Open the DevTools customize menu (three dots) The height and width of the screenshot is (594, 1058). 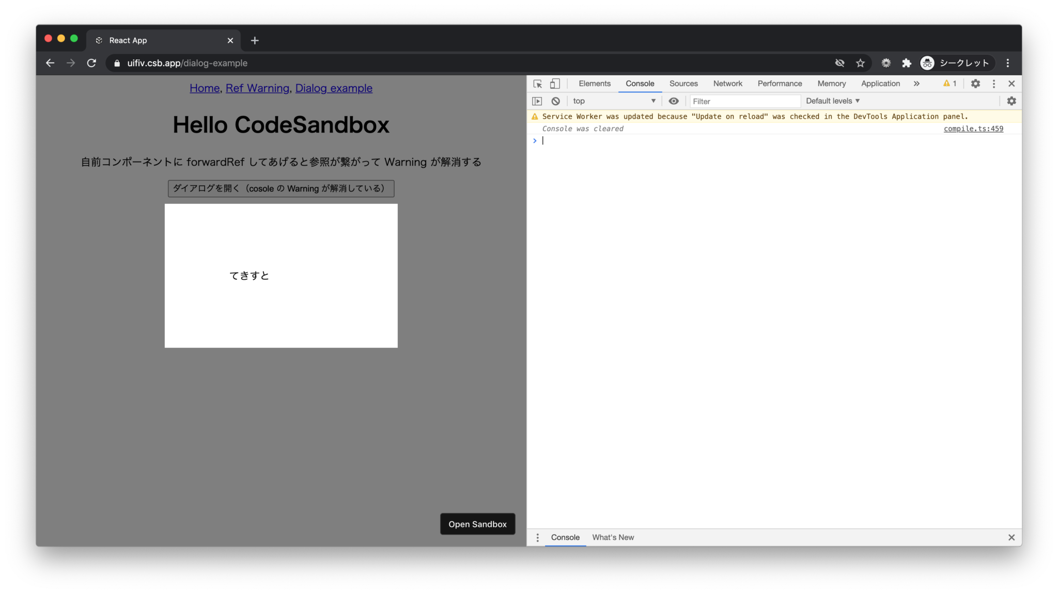click(993, 83)
